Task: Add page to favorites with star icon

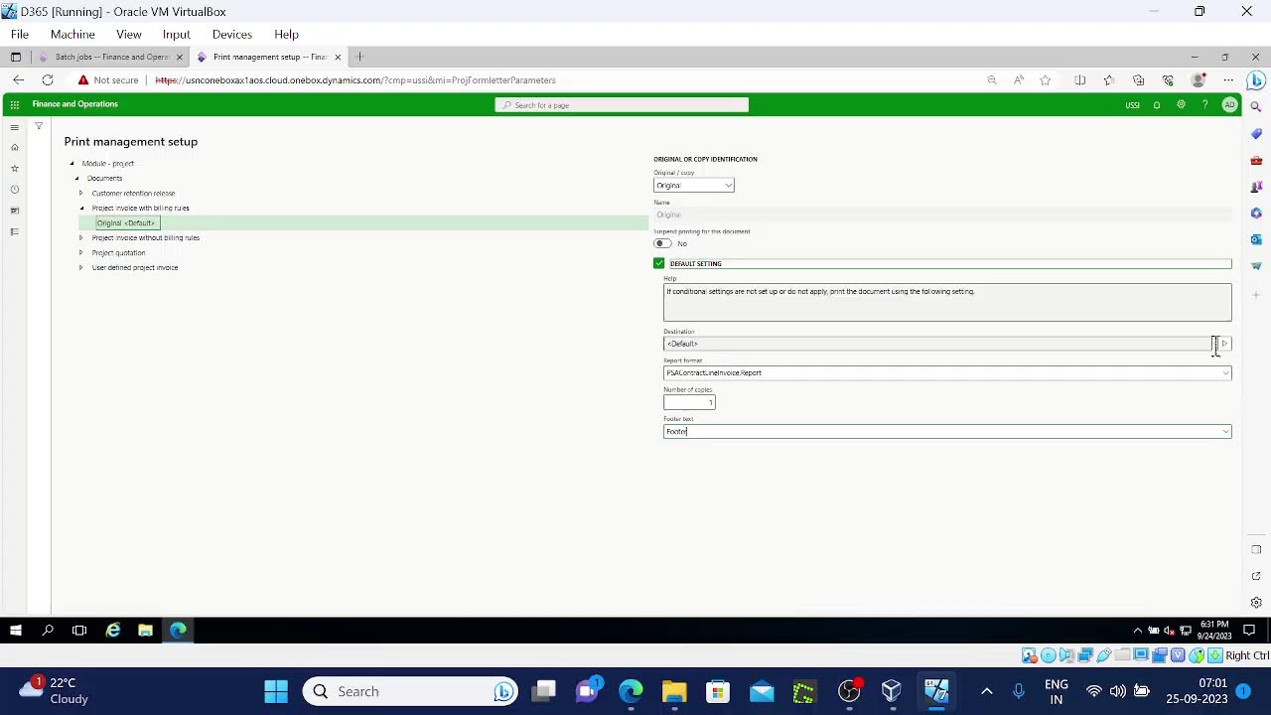Action: [1045, 80]
